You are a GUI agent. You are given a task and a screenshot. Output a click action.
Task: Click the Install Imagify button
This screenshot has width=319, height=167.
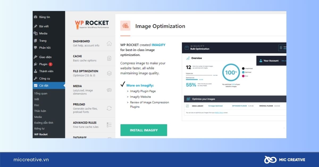click(x=144, y=130)
